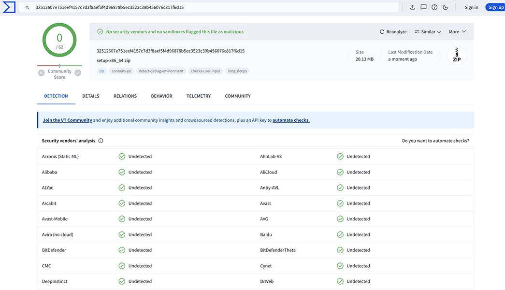Click the file hash text in summary
505x290 pixels.
171,51
